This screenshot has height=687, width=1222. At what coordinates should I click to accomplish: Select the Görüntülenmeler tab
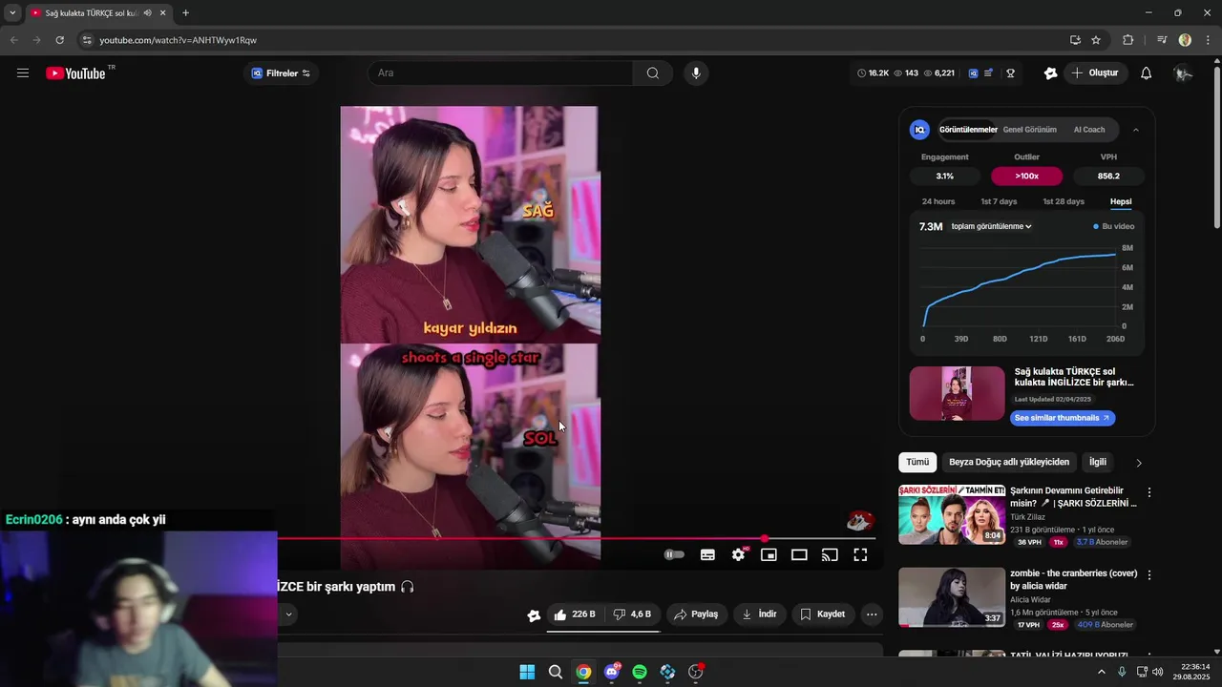pos(968,130)
